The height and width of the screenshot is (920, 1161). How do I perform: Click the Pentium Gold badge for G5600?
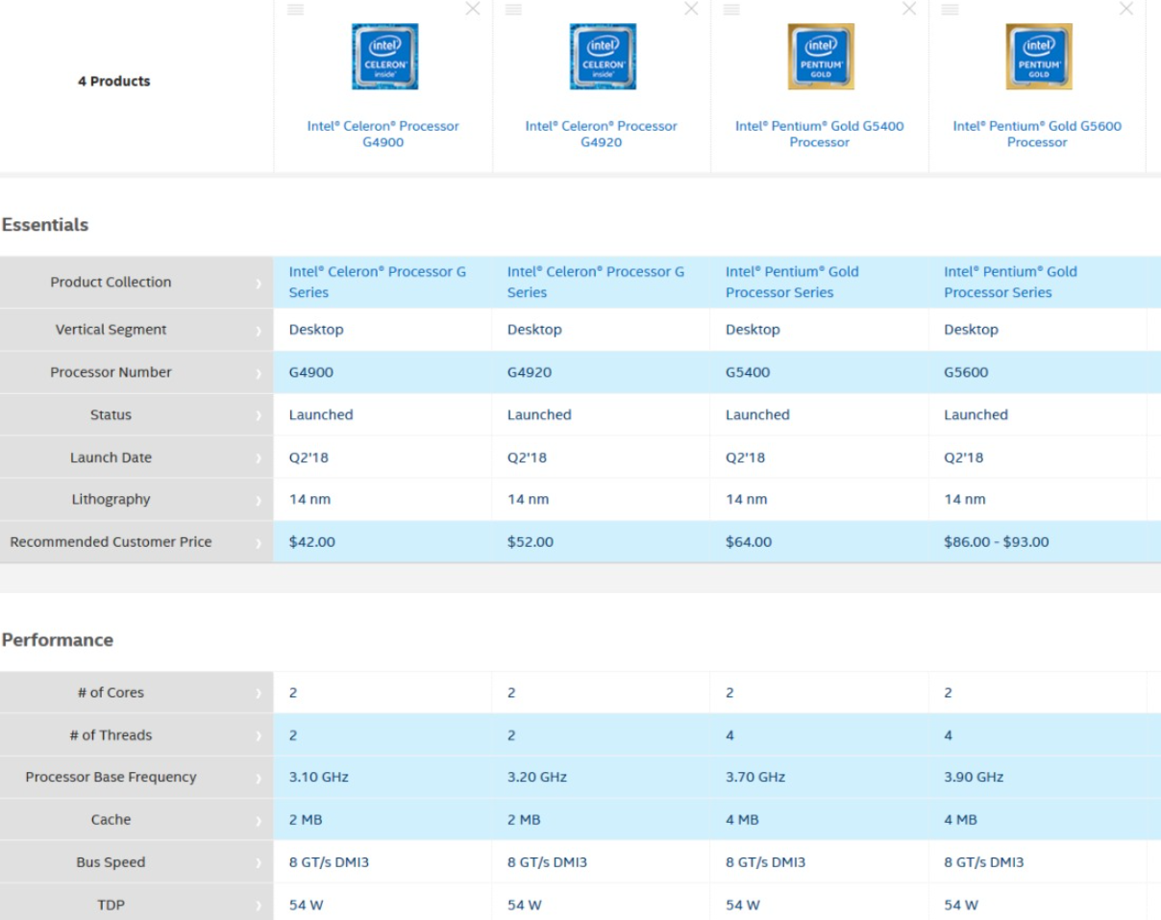1039,57
